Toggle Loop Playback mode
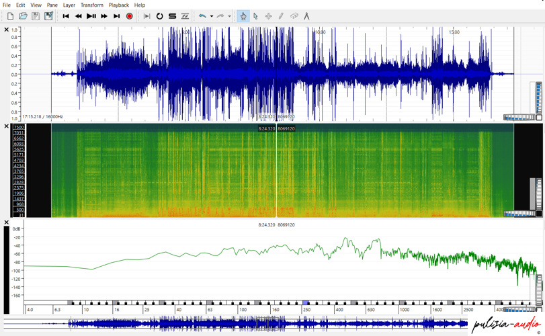The image size is (545, 336). click(x=159, y=16)
